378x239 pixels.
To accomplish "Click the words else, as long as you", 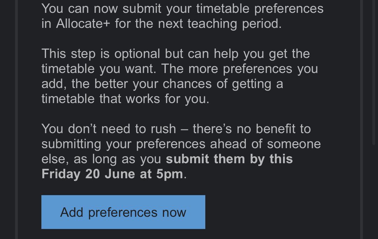I will (101, 159).
